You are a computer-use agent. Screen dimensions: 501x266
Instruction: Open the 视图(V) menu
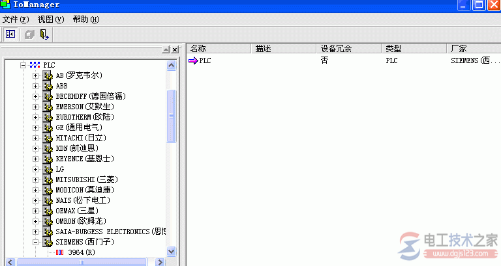[x=51, y=20]
